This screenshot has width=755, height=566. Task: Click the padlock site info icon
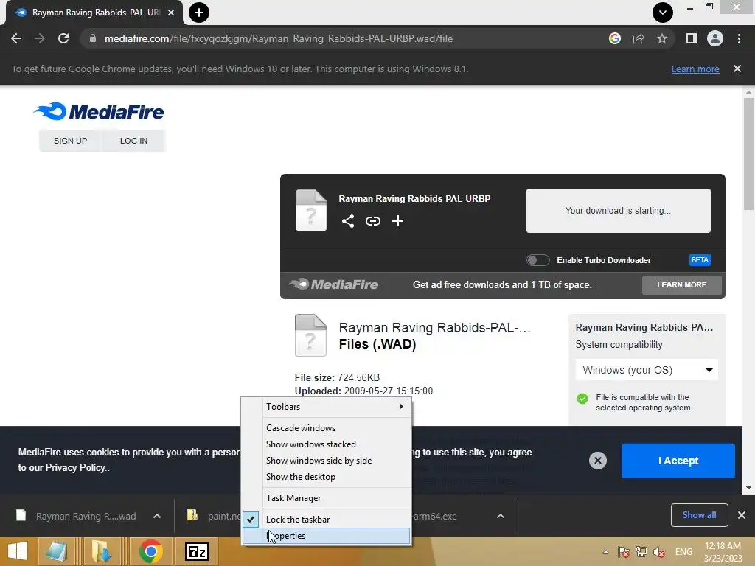93,38
